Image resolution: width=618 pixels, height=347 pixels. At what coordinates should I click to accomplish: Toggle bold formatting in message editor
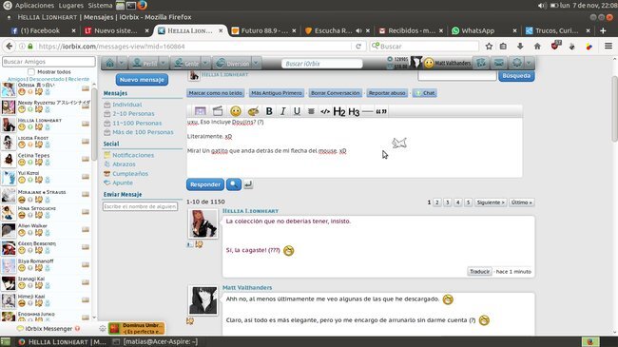[x=269, y=111]
